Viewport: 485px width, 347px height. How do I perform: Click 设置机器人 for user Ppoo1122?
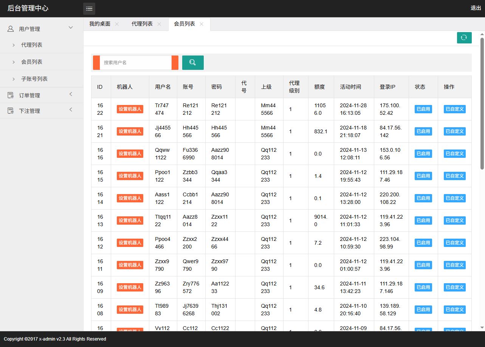[x=130, y=176]
